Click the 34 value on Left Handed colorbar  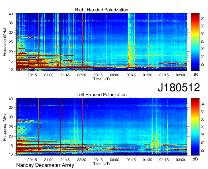point(202,104)
